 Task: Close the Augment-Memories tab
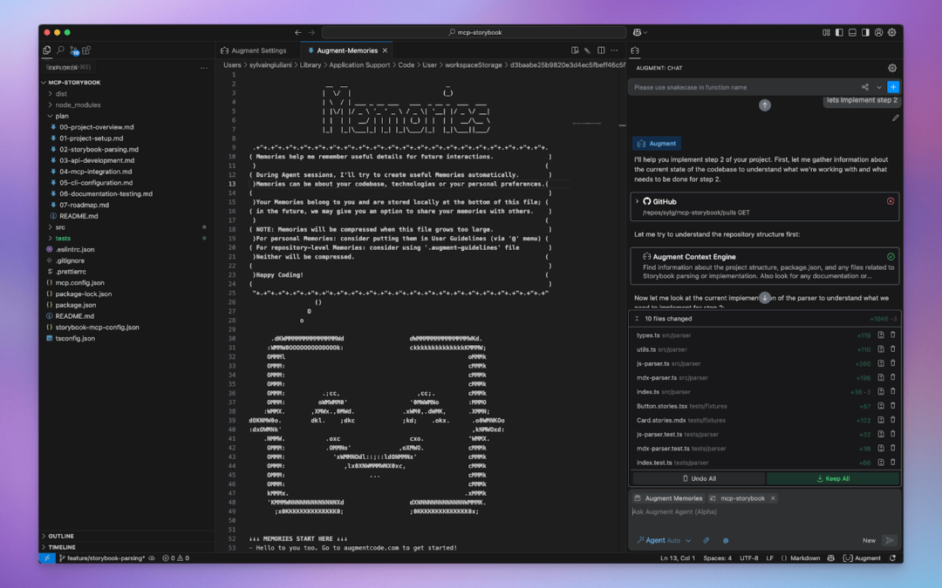click(386, 51)
